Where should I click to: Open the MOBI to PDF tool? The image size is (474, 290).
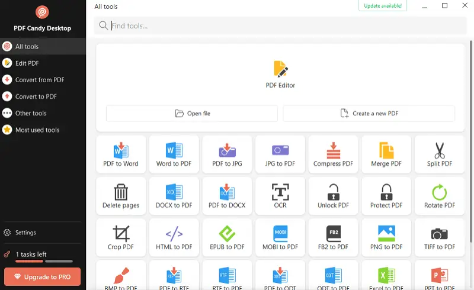280,238
